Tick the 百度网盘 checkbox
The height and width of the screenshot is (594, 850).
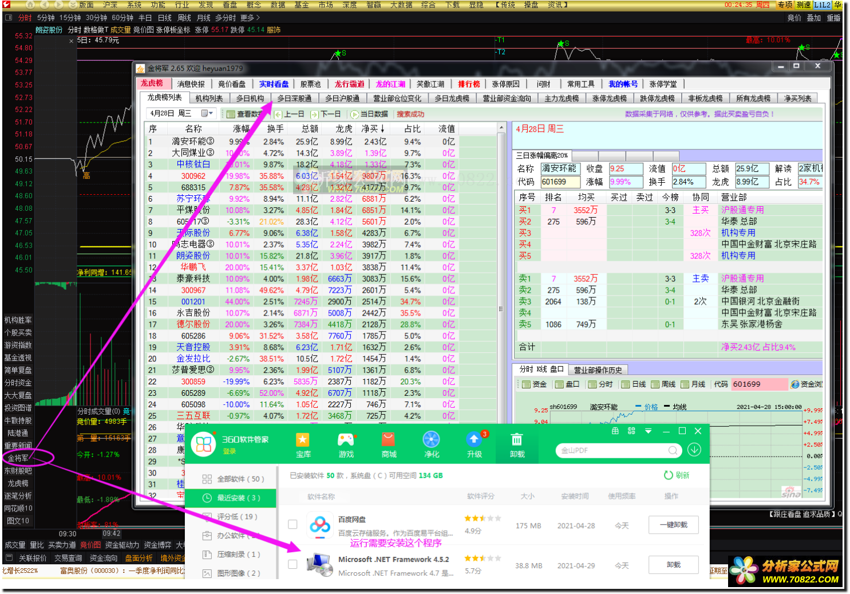pyautogui.click(x=292, y=524)
